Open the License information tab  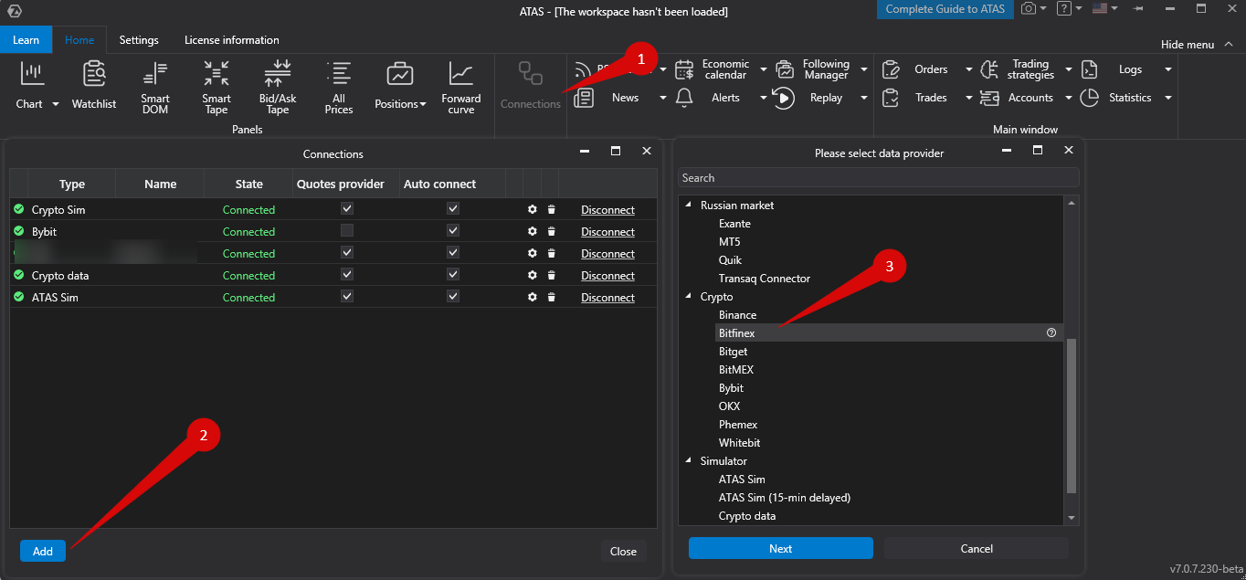click(232, 40)
